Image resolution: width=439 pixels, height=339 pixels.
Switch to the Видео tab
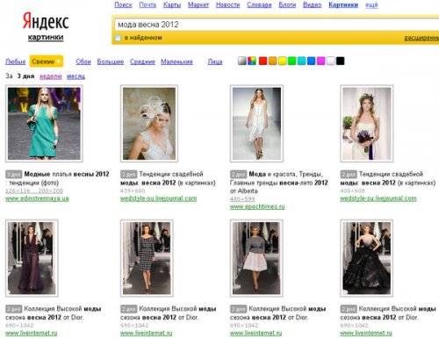[x=312, y=5]
